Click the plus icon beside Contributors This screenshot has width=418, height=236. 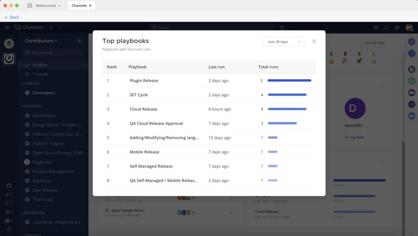coord(79,41)
